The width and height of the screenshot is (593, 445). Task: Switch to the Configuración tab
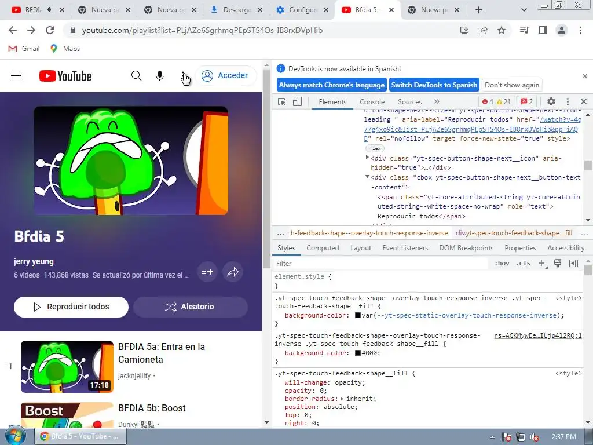302,10
